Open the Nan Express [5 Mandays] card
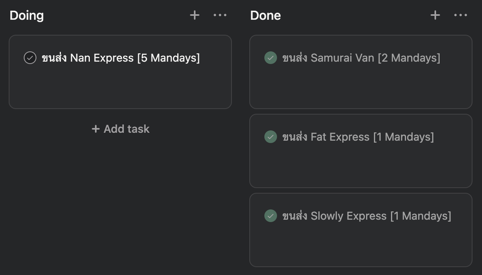482x275 pixels. 120,87
